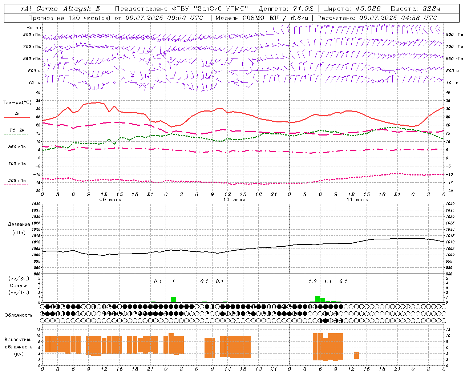Click the 500 м wind level label on left
465x372 pixels.
click(x=35, y=71)
